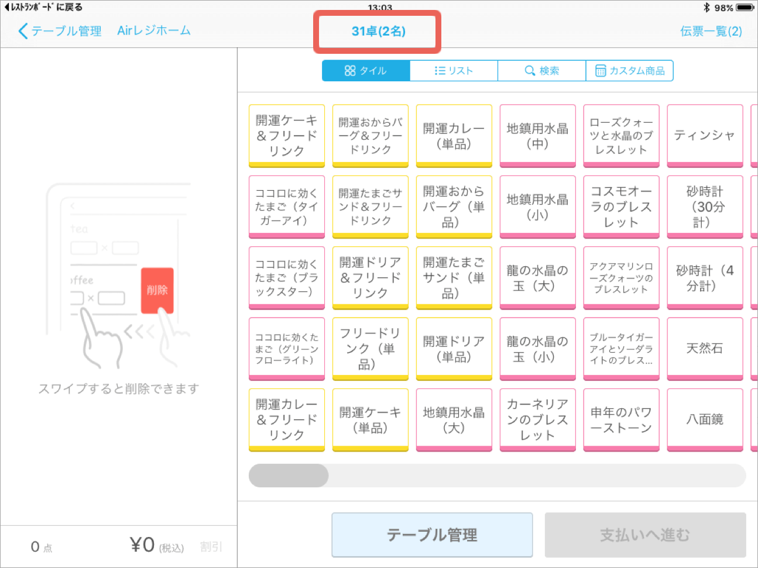Tap the 割引 discount label

point(211,546)
